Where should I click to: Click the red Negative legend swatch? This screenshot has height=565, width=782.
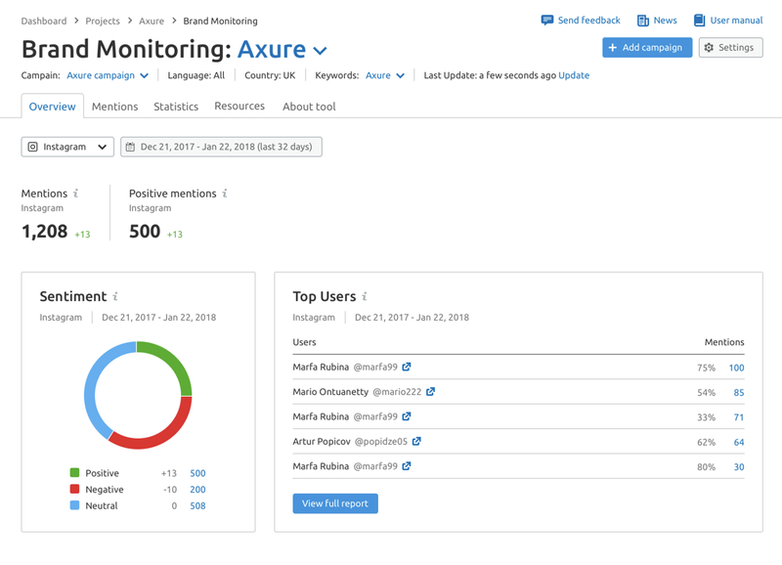[x=75, y=489]
